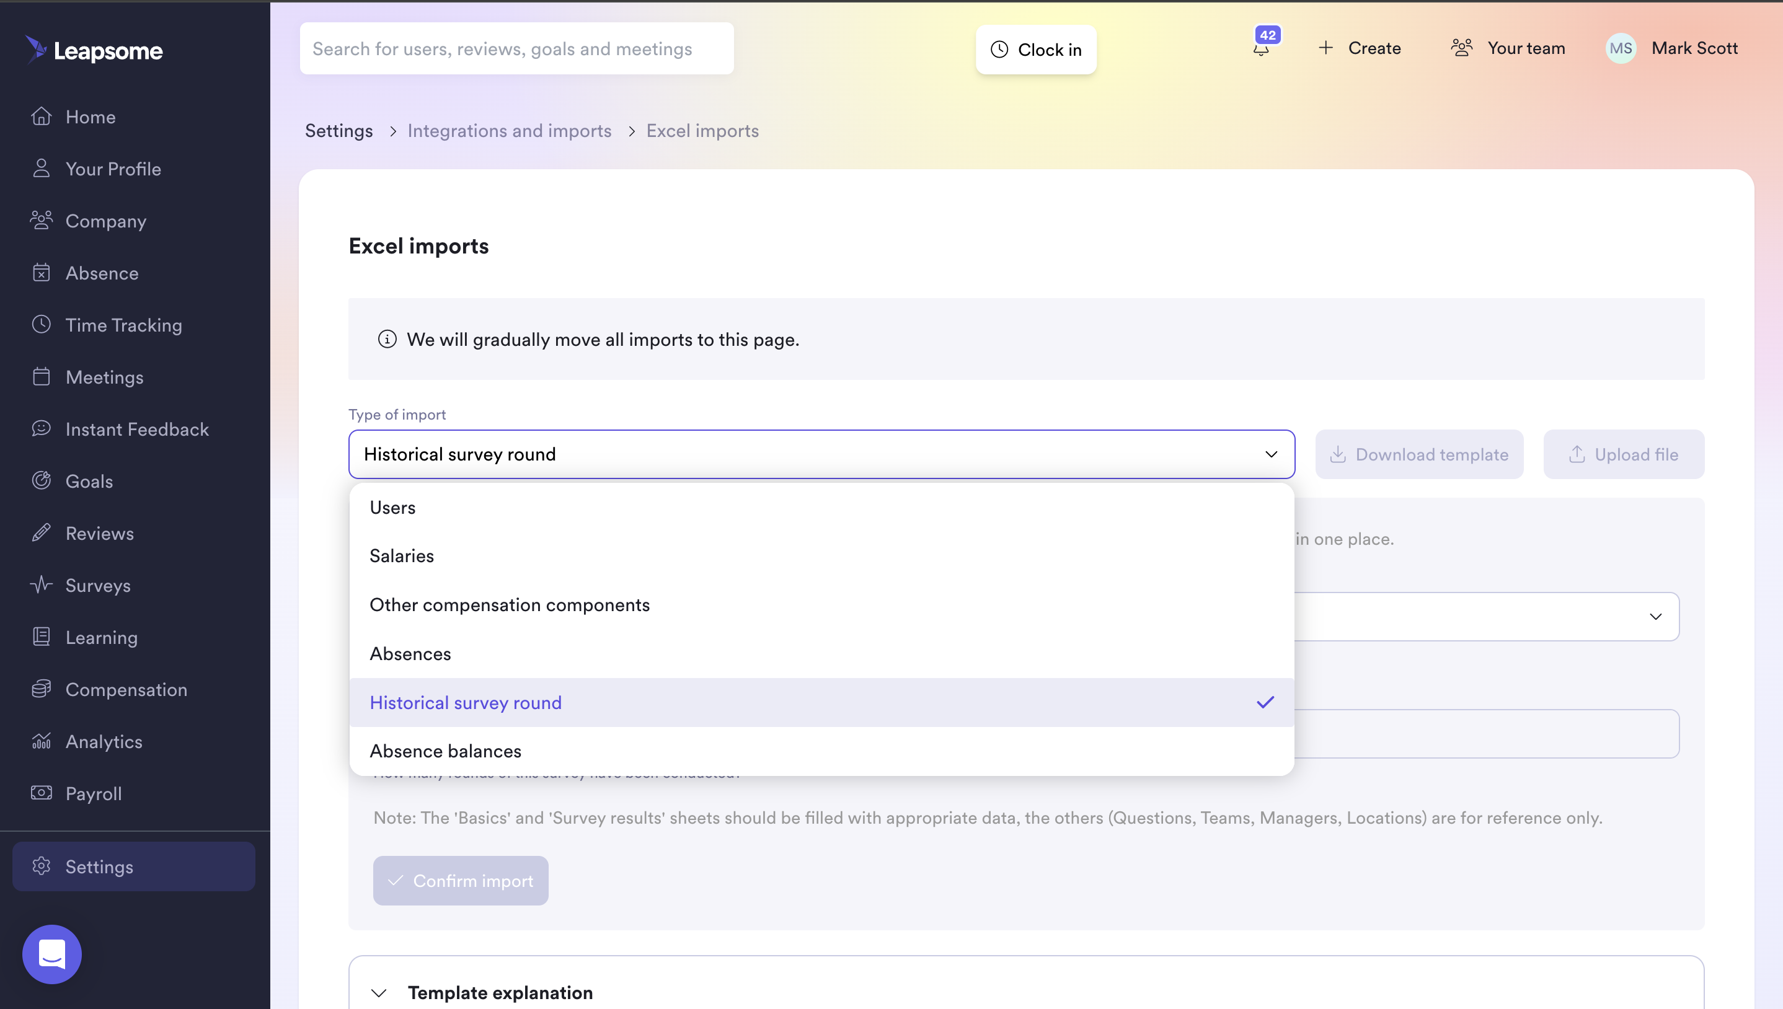Click the Learning book icon

42,637
